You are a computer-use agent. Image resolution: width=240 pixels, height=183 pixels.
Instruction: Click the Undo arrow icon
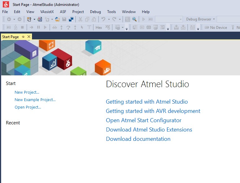(x=103, y=19)
